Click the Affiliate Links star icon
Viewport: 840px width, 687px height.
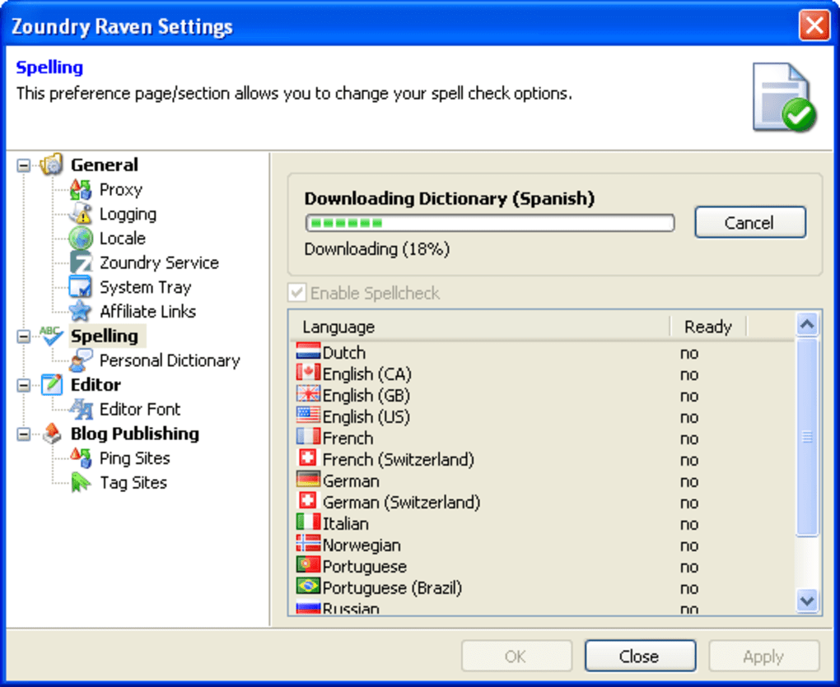click(81, 312)
